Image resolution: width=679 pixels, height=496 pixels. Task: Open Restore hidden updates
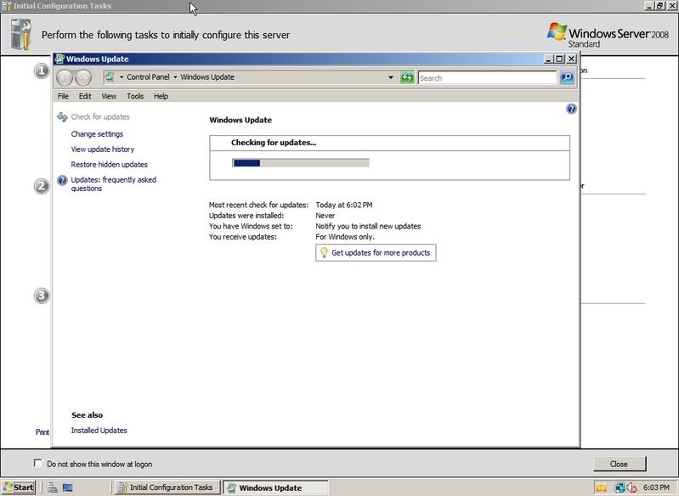pyautogui.click(x=109, y=165)
